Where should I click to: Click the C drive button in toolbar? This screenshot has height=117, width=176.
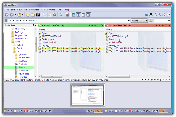[151, 15]
